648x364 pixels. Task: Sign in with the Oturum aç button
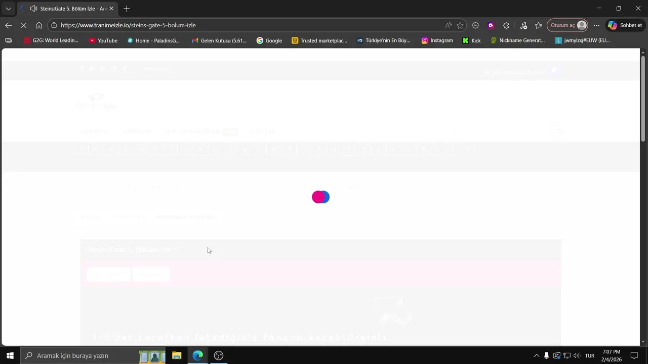coord(568,25)
